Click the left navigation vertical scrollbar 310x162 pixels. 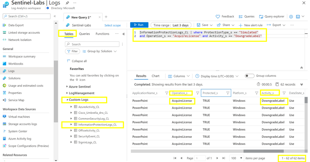coord(56,91)
